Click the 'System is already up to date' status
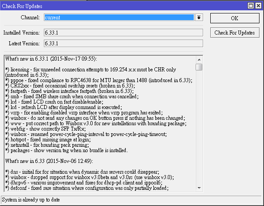264x206 pixels. click(x=31, y=200)
